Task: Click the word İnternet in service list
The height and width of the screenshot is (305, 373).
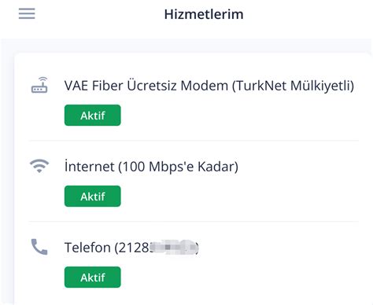Action: coord(90,166)
